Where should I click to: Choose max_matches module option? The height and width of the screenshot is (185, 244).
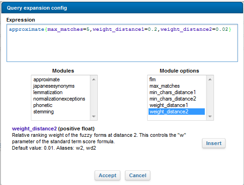177,86
